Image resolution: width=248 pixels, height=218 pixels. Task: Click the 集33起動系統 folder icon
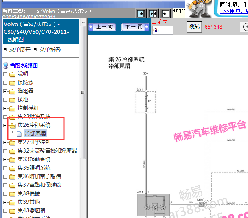(x=12, y=160)
